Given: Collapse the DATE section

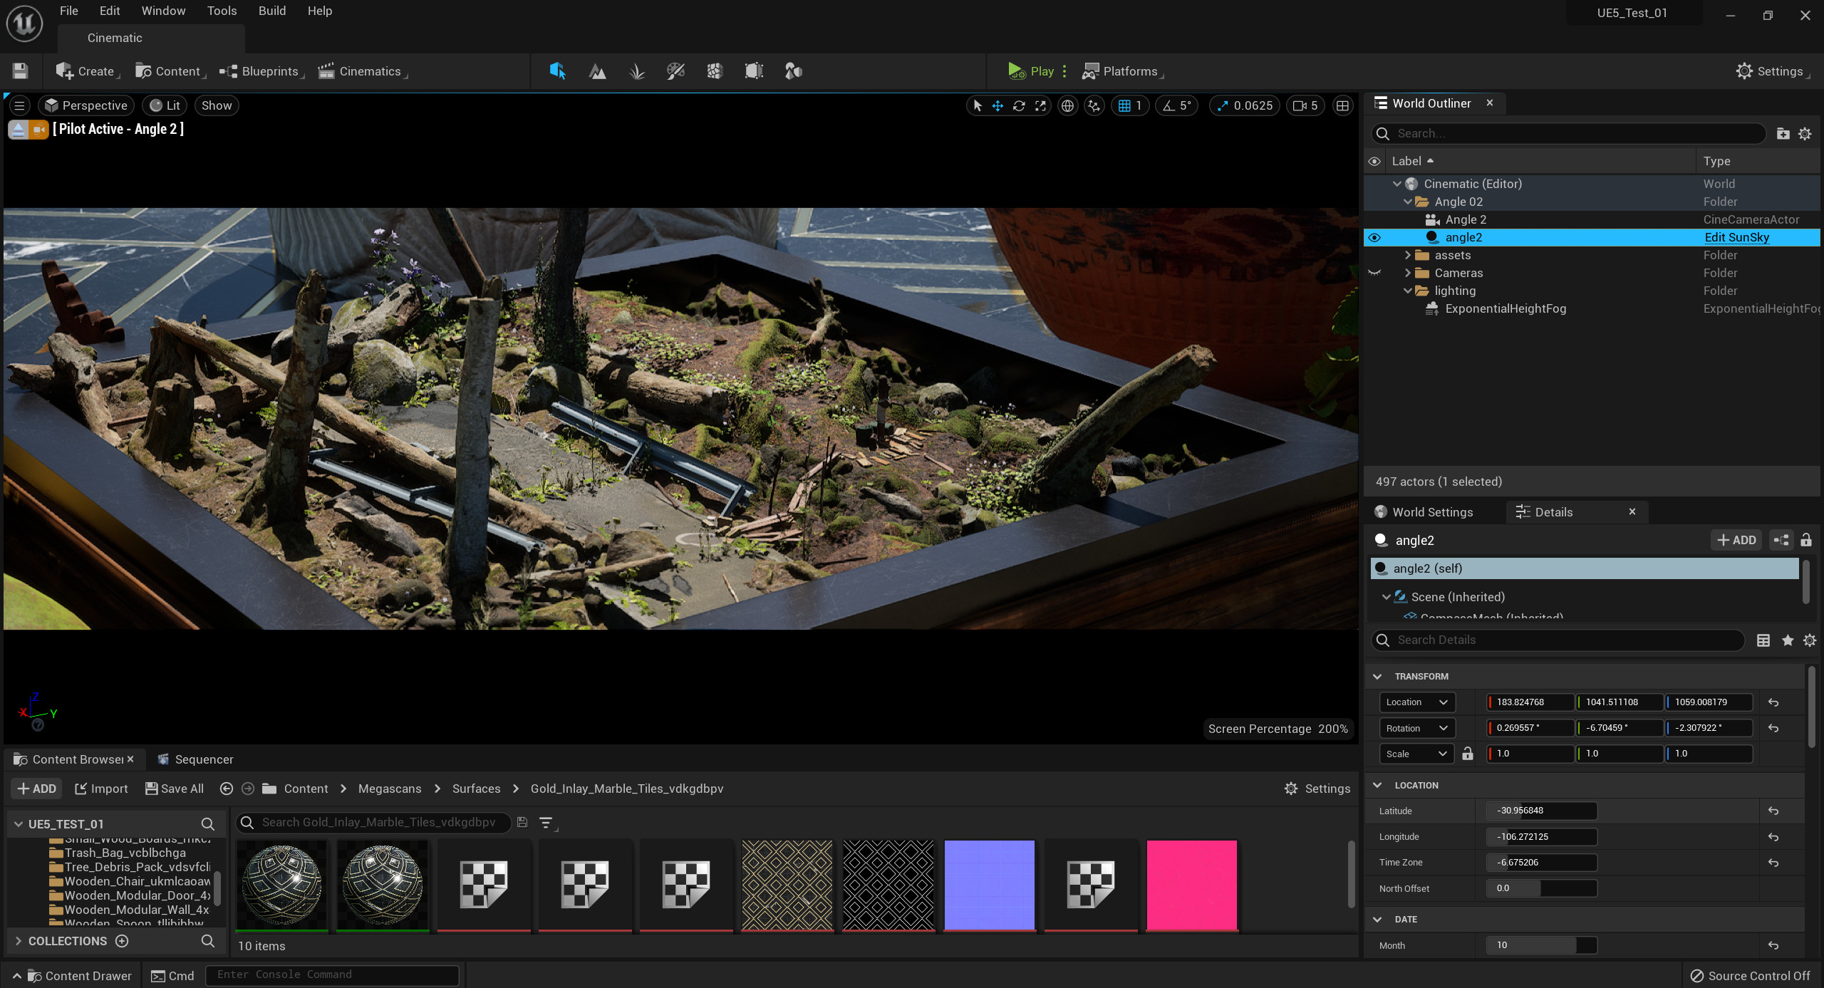Looking at the screenshot, I should [1377, 919].
